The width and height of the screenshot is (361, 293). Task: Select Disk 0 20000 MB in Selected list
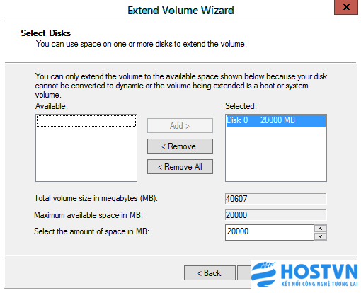coord(276,120)
